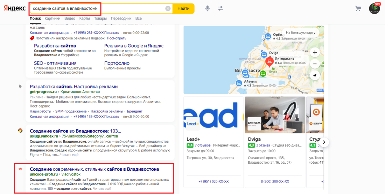Open Lead+ 7 отзывов reviews
The height and width of the screenshot is (194, 385).
point(203,145)
